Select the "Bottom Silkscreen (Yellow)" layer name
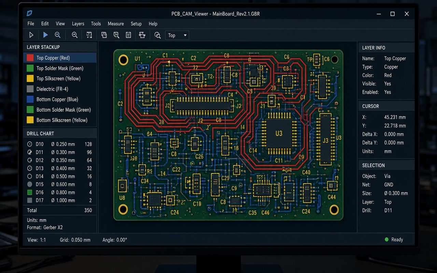The width and height of the screenshot is (437, 273). pos(62,120)
